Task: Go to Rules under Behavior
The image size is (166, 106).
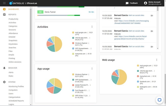Action: coord(11,76)
